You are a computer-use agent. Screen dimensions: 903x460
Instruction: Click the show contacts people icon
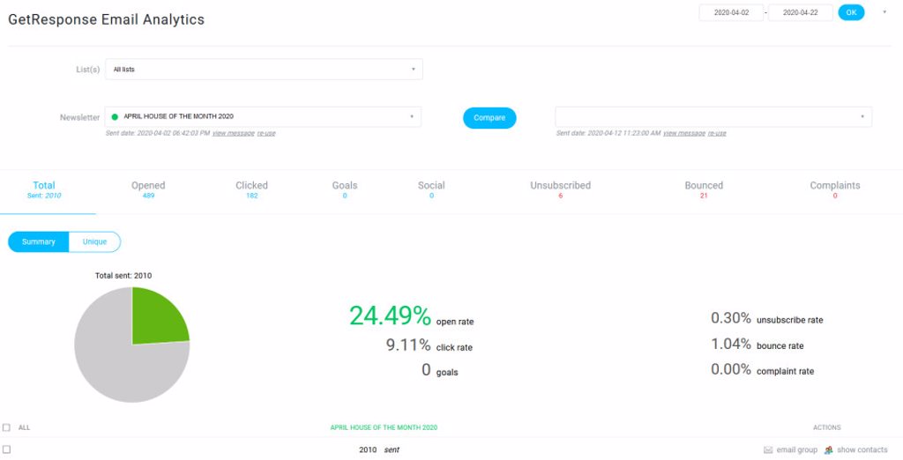829,449
